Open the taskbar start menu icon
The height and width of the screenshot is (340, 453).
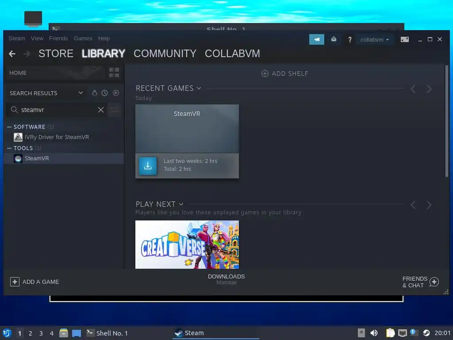click(x=7, y=333)
